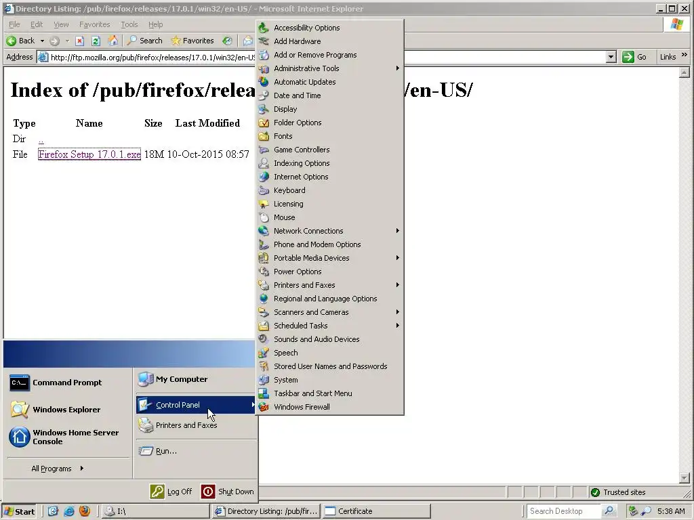Click the Favorites star toolbar button
Screen dimensions: 694x520
192,41
